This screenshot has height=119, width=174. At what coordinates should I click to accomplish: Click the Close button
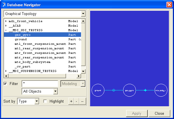click(159, 113)
